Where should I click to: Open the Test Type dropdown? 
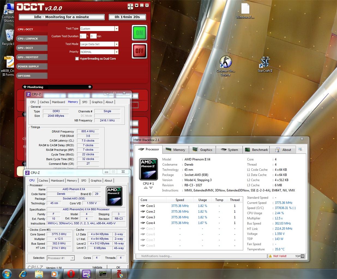pyautogui.click(x=116, y=29)
